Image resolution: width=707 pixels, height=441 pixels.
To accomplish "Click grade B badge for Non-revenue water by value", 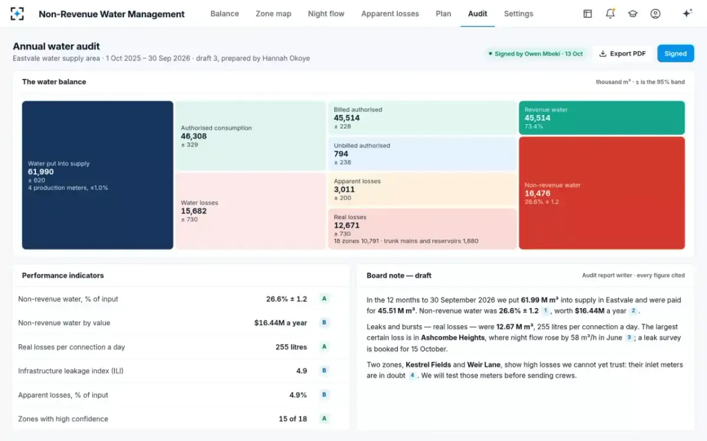I will tap(324, 323).
